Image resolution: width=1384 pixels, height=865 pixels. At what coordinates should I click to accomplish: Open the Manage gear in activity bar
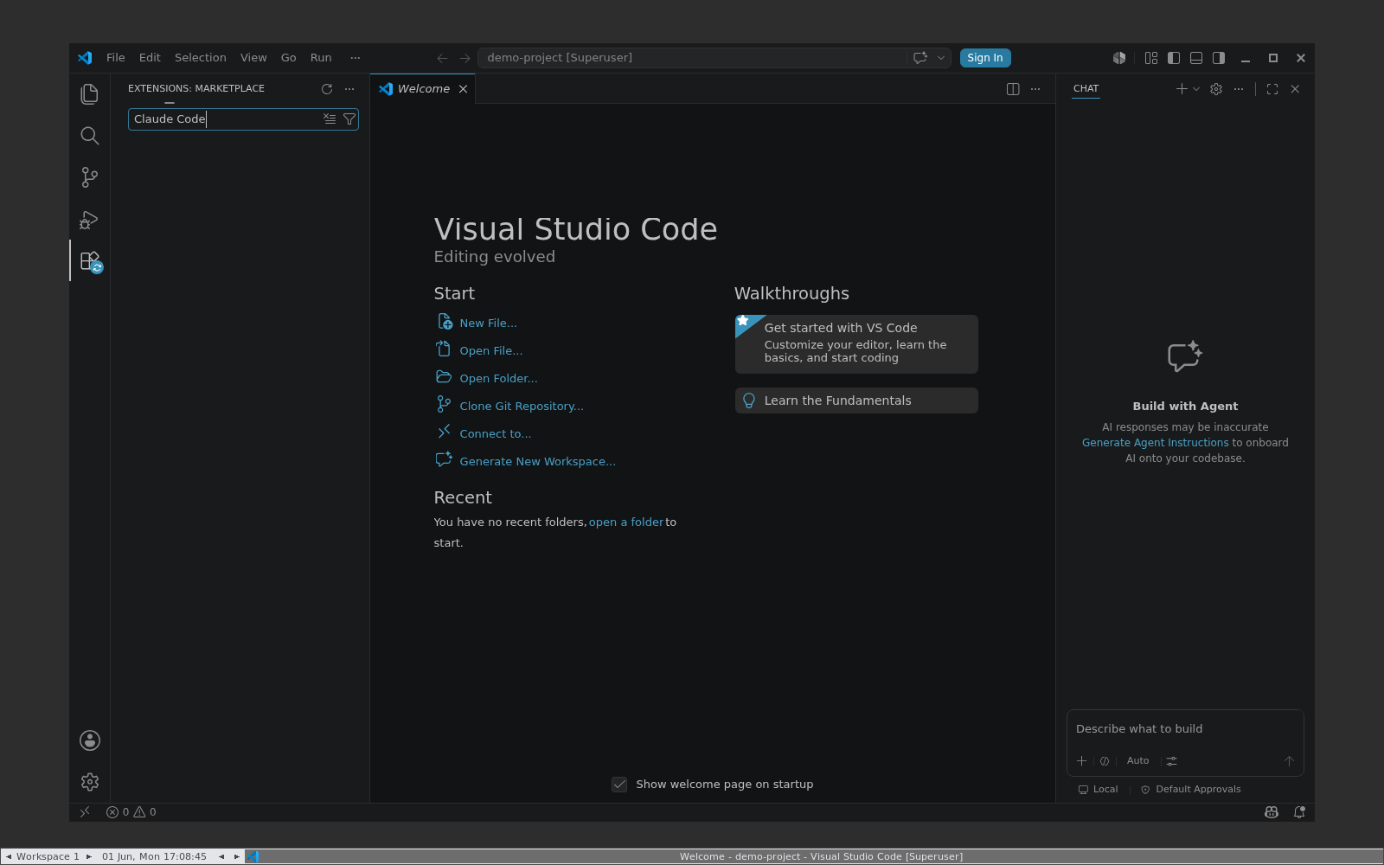click(x=89, y=782)
